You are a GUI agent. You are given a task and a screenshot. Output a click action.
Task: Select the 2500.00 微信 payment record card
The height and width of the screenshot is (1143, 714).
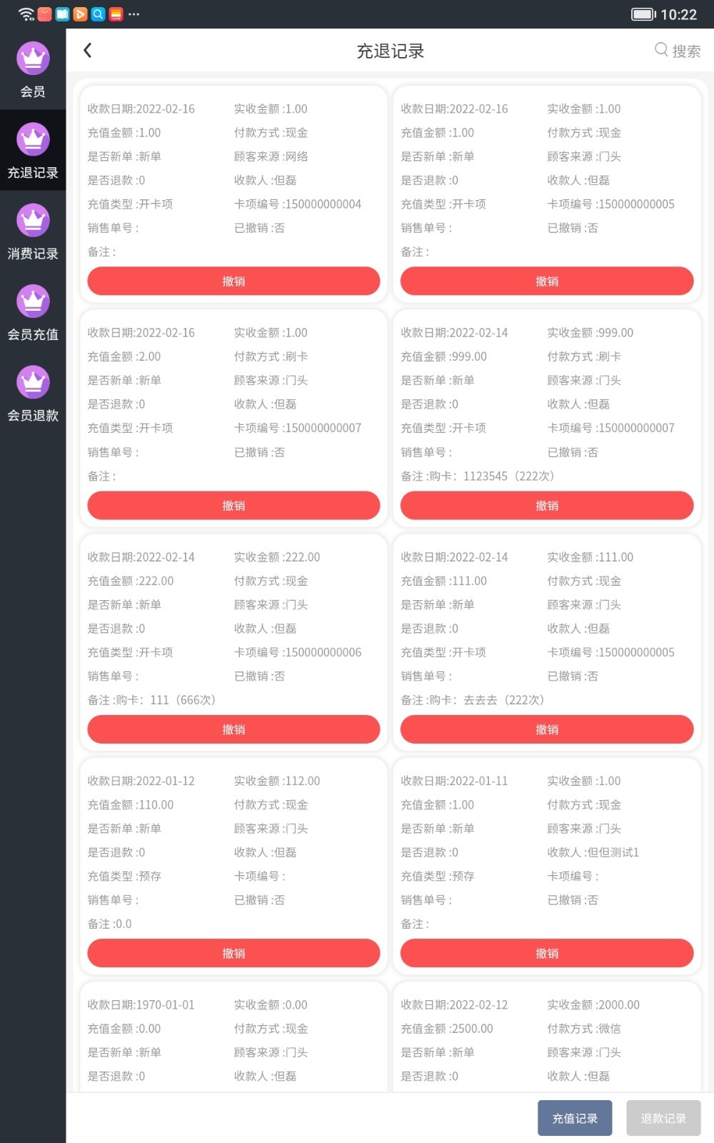coord(546,1039)
